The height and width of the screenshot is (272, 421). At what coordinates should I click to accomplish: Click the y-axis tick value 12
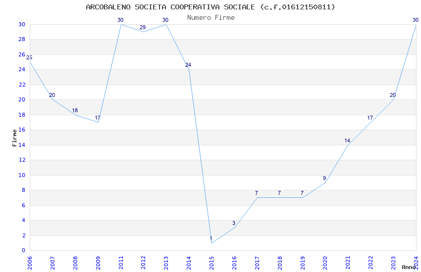[22, 160]
